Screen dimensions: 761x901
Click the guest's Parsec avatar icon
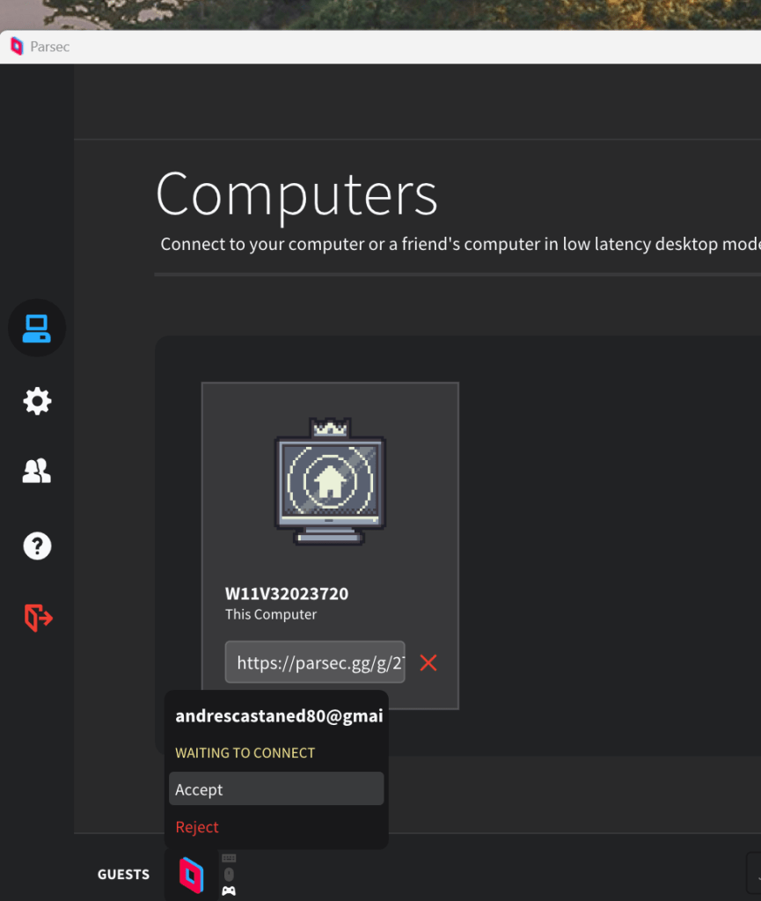[x=191, y=875]
